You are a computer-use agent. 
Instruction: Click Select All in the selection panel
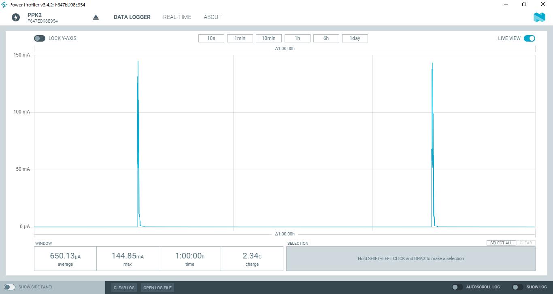point(501,243)
